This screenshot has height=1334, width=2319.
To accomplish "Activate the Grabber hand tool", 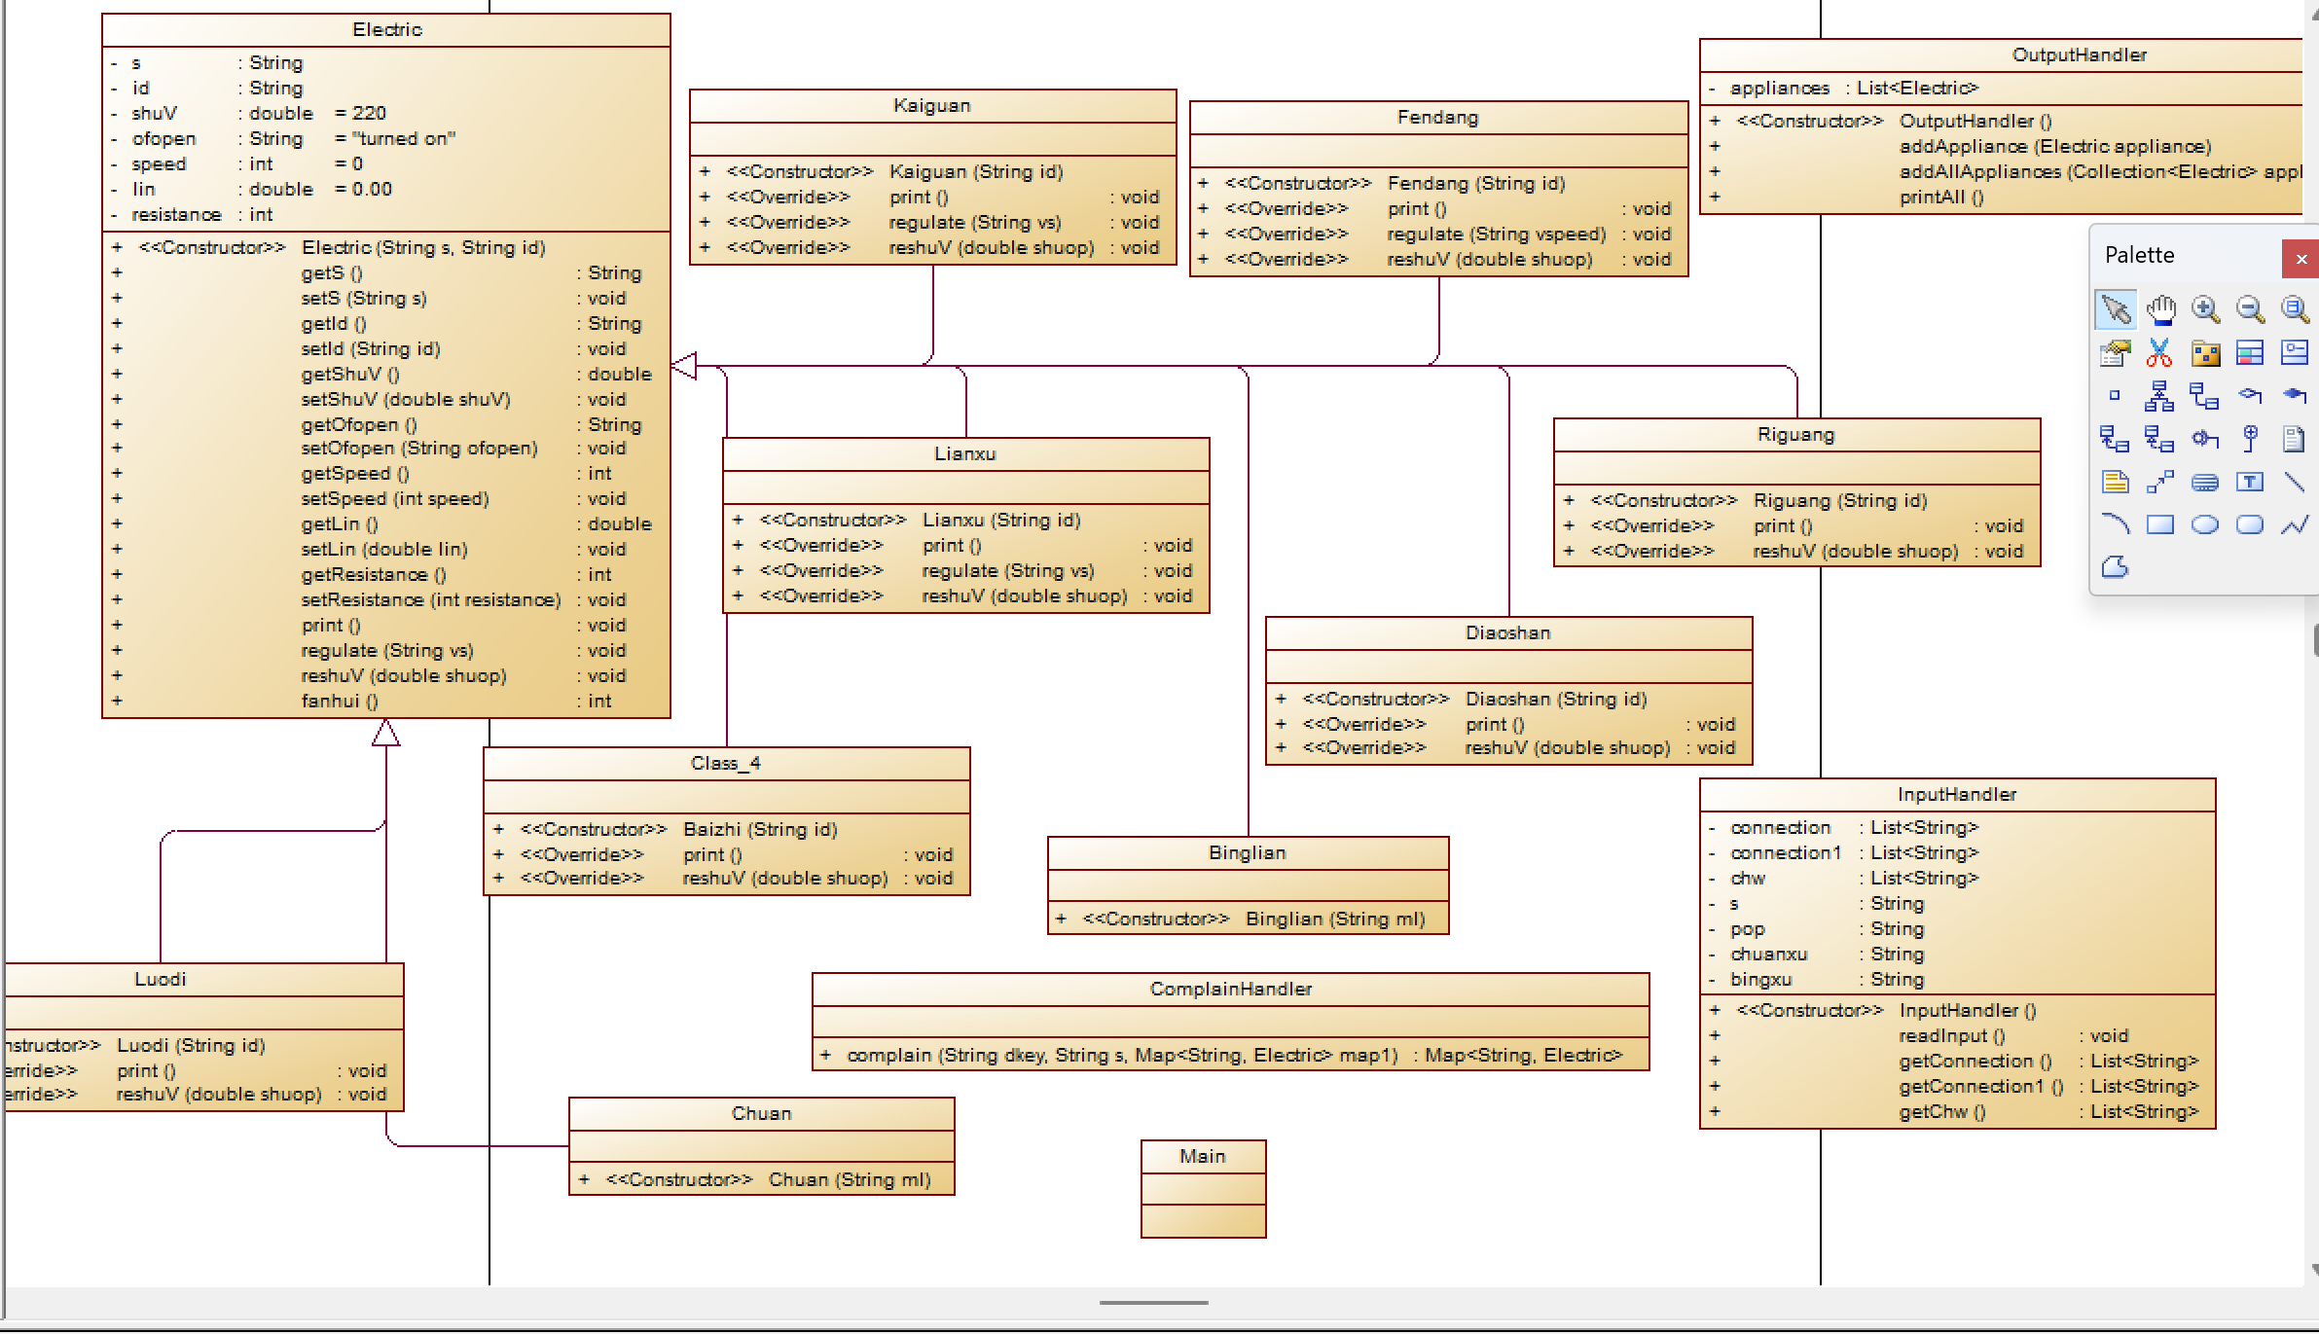I will tap(2160, 309).
